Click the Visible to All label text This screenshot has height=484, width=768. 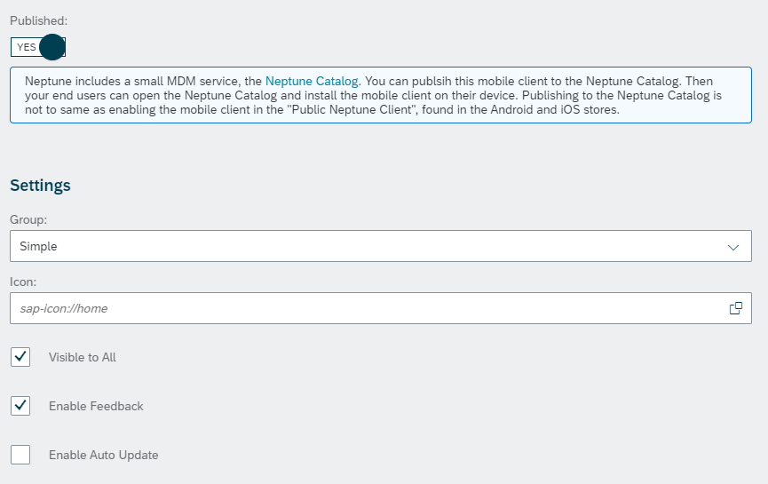click(83, 357)
